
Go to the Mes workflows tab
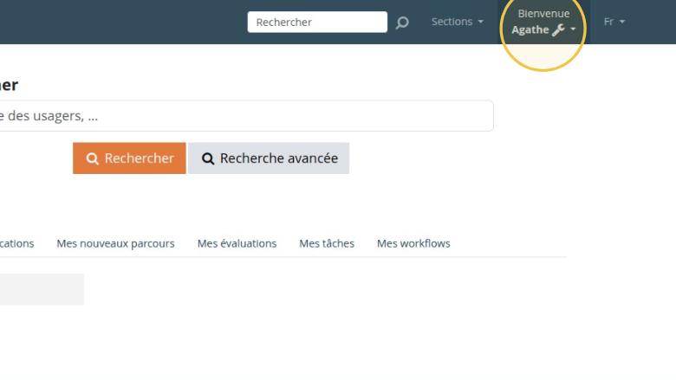[x=413, y=243]
